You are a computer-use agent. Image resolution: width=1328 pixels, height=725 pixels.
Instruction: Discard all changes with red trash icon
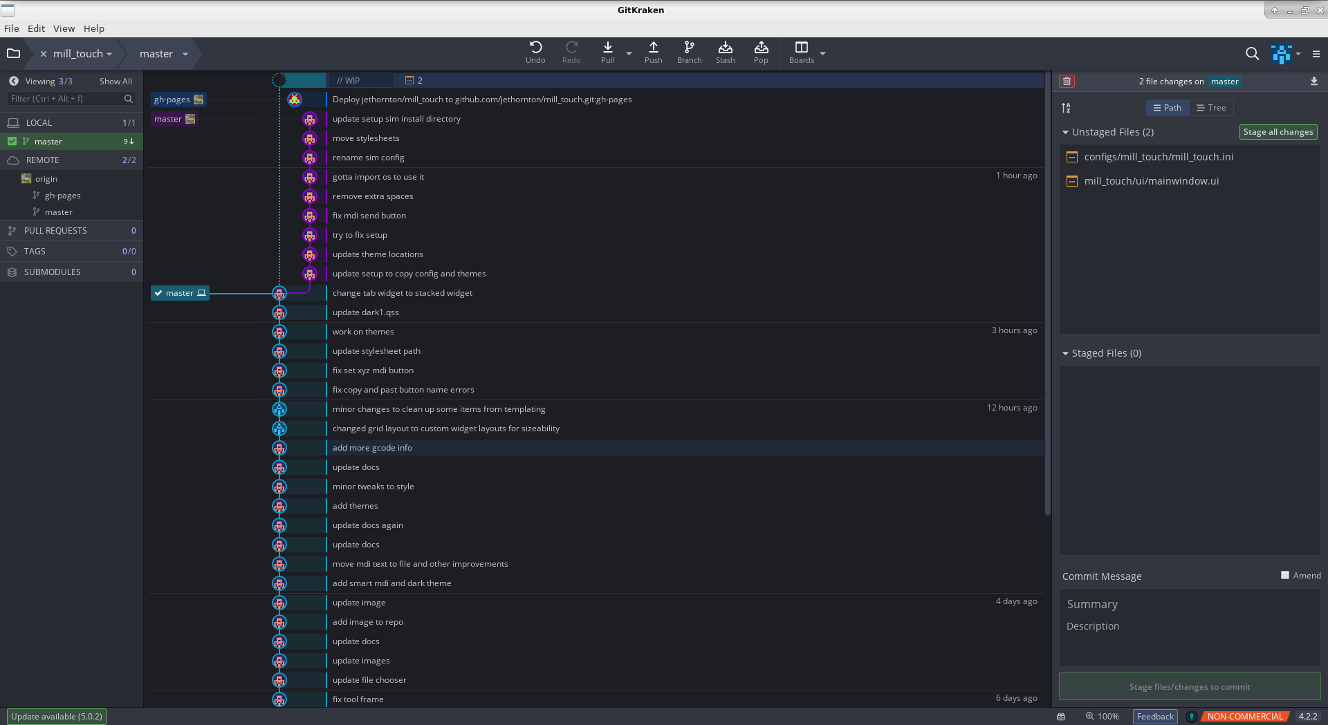pyautogui.click(x=1067, y=82)
